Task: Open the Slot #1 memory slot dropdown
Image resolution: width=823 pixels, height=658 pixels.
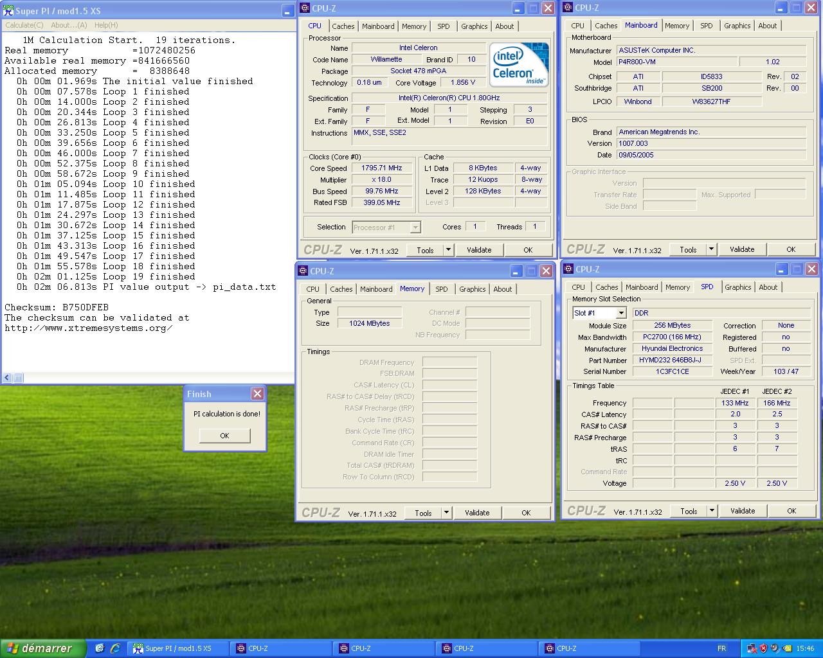Action: pyautogui.click(x=621, y=313)
